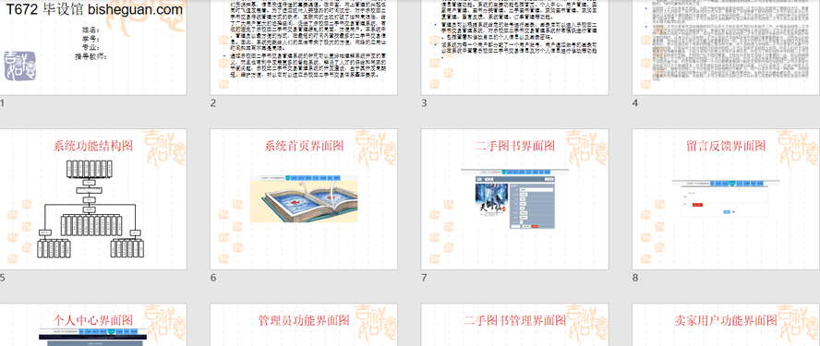Select slide 2 text thumbnail
Image resolution: width=820 pixels, height=346 pixels.
pos(304,48)
